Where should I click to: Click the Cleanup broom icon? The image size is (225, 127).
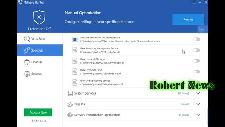click(x=27, y=62)
